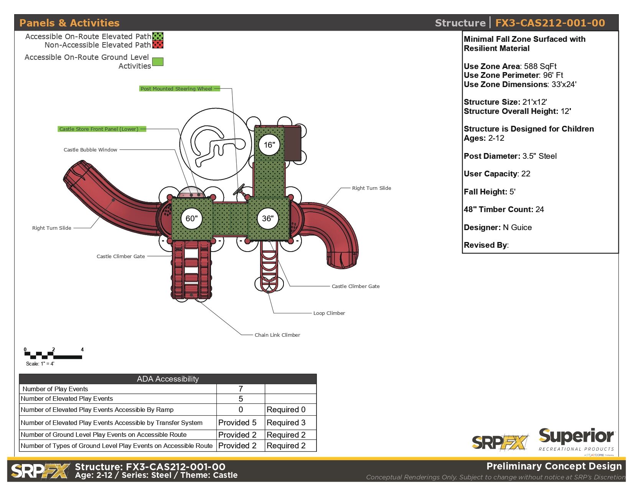Click the Non-Accessible Elevated Path red swatch
Viewport: 633px width, 489px height.
(x=158, y=45)
